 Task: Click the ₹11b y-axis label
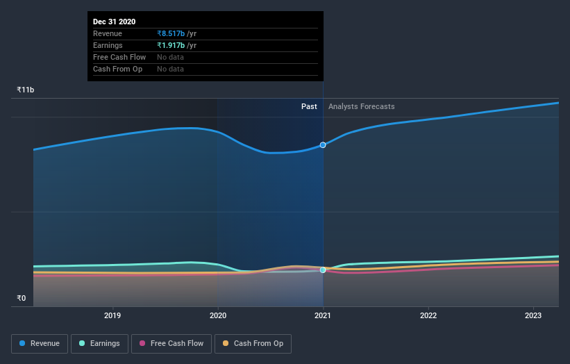click(26, 90)
